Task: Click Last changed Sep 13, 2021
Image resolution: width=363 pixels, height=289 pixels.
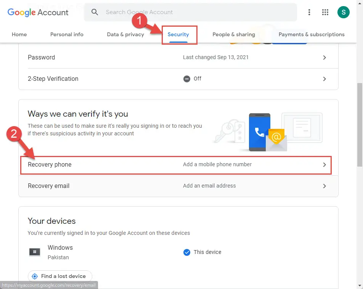Action: point(215,57)
